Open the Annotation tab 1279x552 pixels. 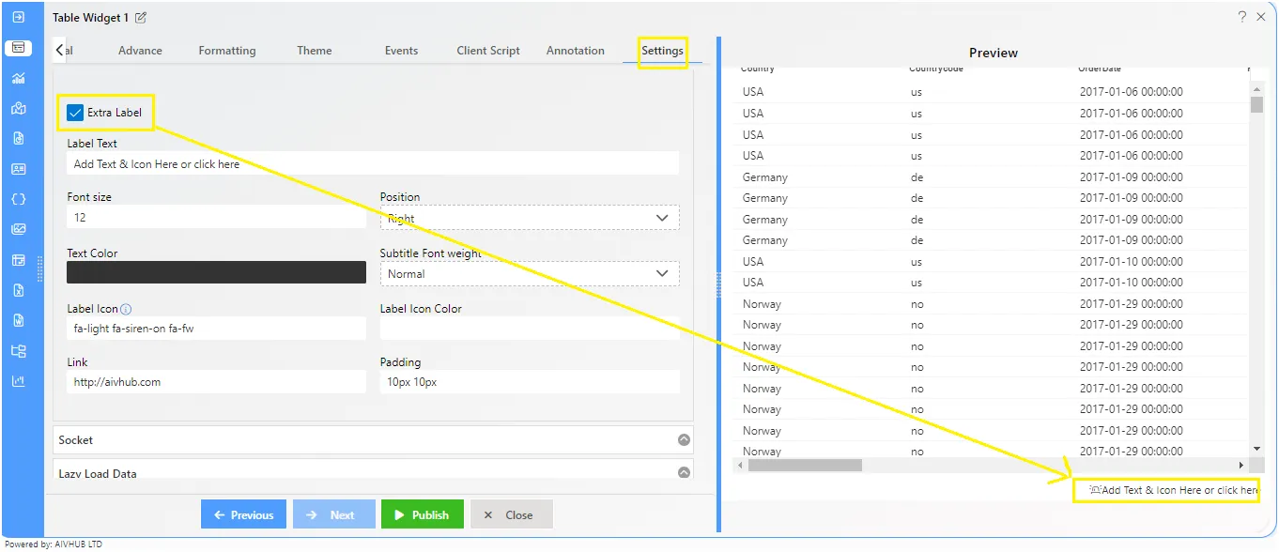(576, 51)
